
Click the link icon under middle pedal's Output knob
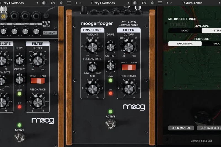pos(111,73)
